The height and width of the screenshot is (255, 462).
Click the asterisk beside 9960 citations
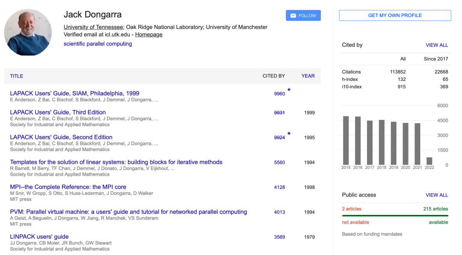(289, 90)
